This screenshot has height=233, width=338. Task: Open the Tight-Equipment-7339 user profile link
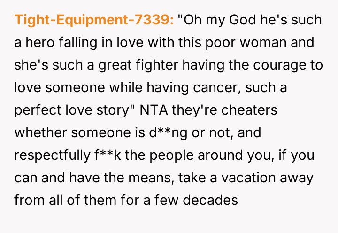click(94, 21)
